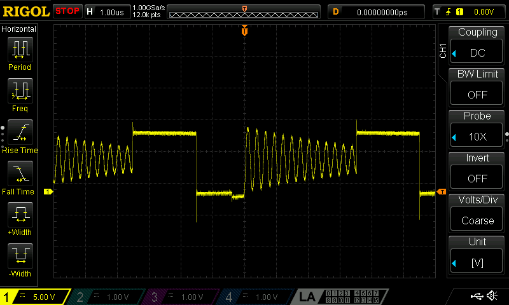Select the -Width measurement icon
The height and width of the screenshot is (305, 509).
pos(20,257)
